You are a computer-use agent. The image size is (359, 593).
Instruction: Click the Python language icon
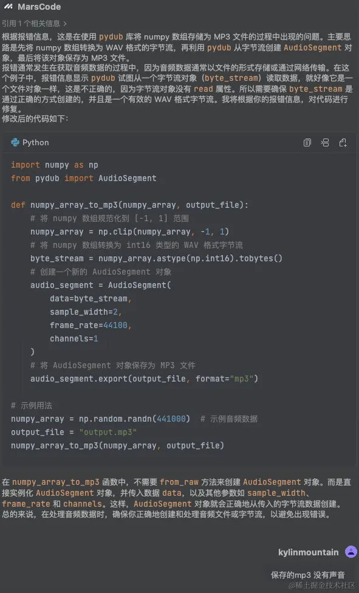click(x=15, y=143)
